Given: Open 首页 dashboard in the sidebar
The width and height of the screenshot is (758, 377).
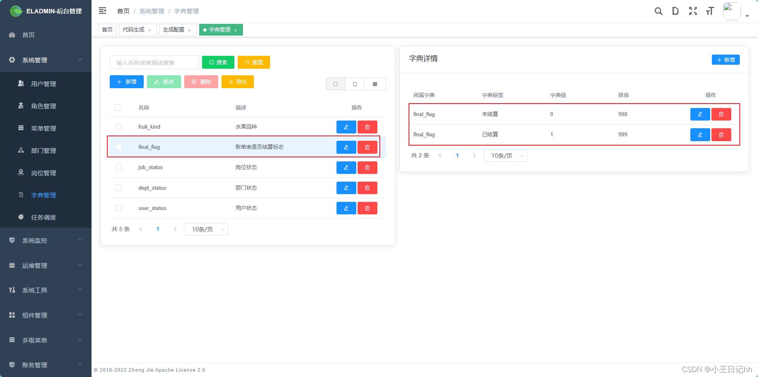Looking at the screenshot, I should [46, 35].
